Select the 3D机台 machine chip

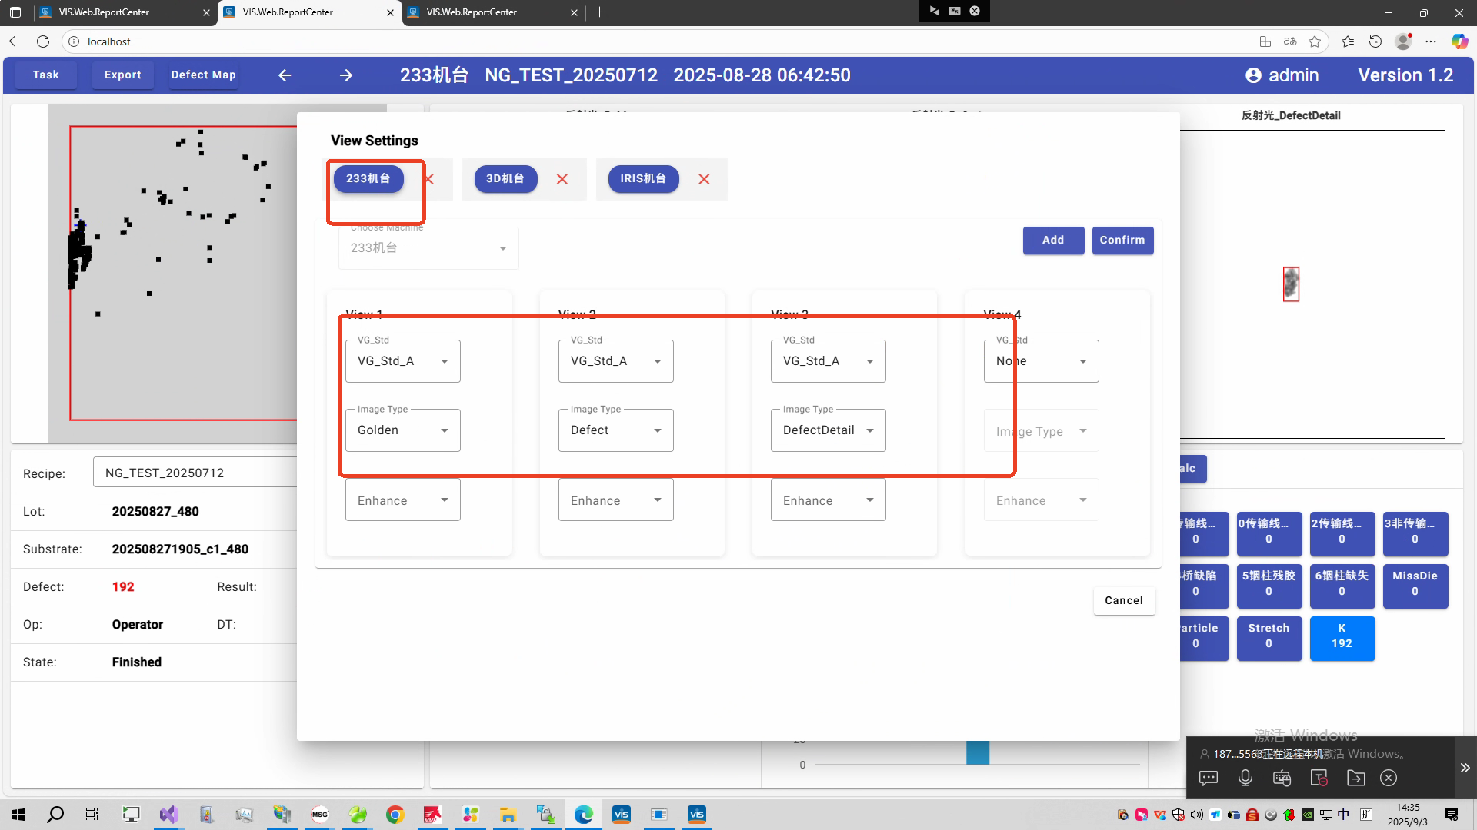[x=505, y=179]
